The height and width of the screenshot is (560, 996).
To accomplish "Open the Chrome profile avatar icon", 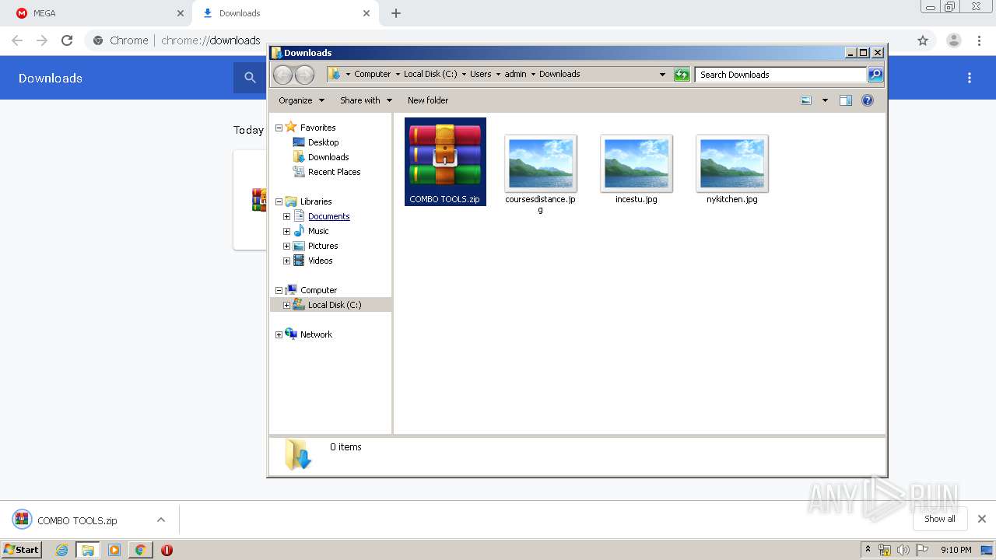I will 953,40.
